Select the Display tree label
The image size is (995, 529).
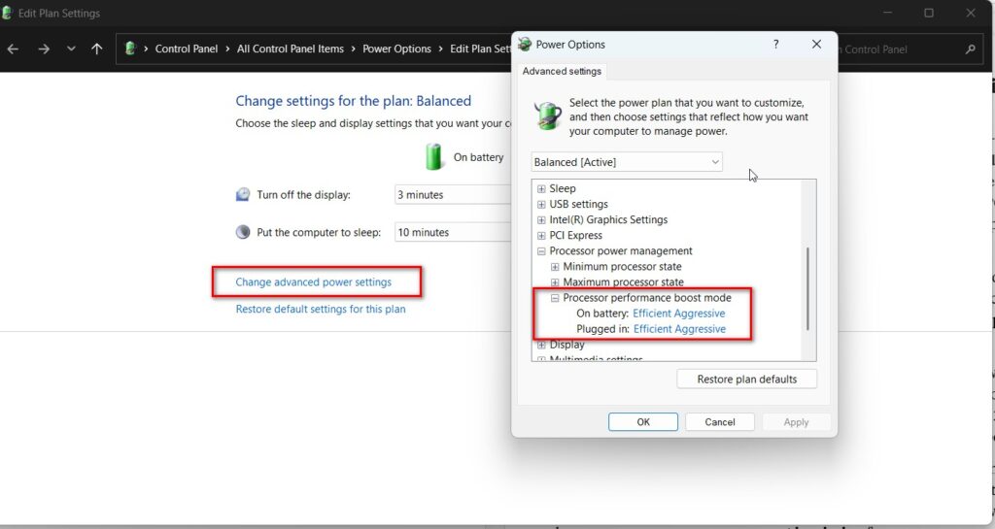pyautogui.click(x=566, y=345)
